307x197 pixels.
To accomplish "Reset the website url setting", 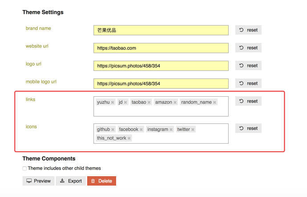I will click(248, 47).
